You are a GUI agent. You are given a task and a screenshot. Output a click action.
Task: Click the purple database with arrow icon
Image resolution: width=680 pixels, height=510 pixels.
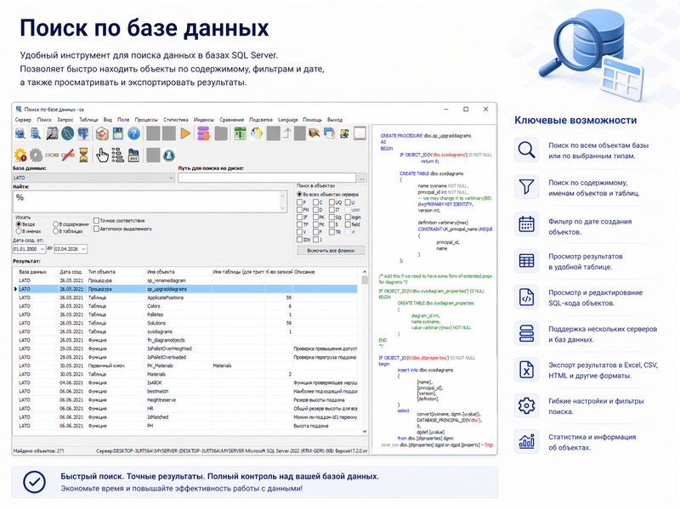pos(203,133)
